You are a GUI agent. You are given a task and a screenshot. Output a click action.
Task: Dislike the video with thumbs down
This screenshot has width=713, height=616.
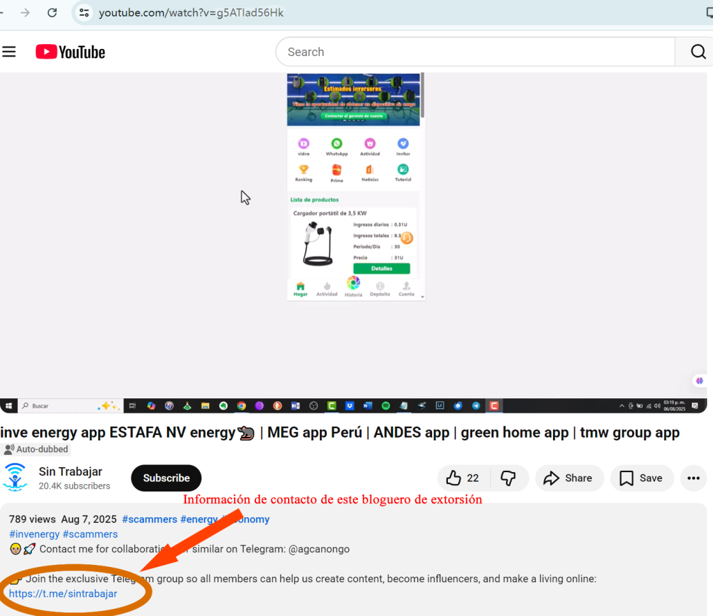509,478
